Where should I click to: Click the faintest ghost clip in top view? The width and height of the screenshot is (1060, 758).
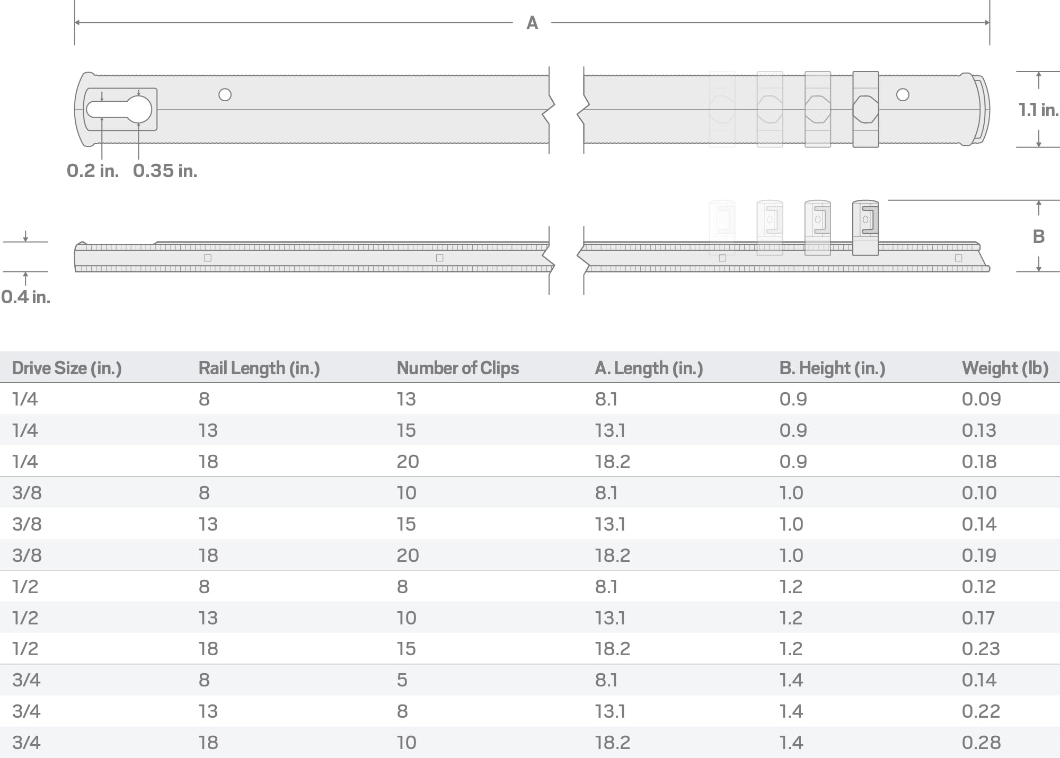[722, 109]
